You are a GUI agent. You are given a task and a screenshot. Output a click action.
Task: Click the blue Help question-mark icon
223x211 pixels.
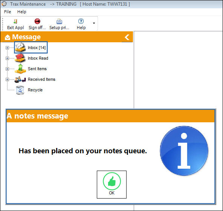[x=81, y=22]
